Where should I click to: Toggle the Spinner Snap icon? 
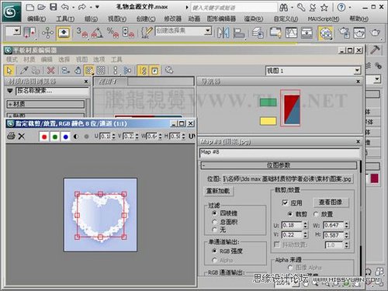click(x=128, y=33)
